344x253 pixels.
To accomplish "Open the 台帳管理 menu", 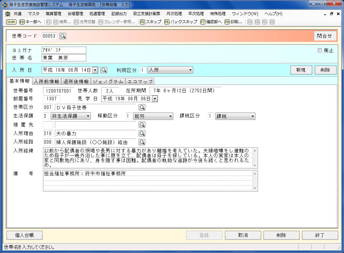I will click(75, 14).
